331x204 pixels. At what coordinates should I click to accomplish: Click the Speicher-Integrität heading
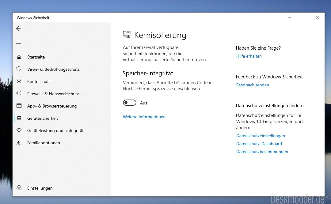click(148, 73)
